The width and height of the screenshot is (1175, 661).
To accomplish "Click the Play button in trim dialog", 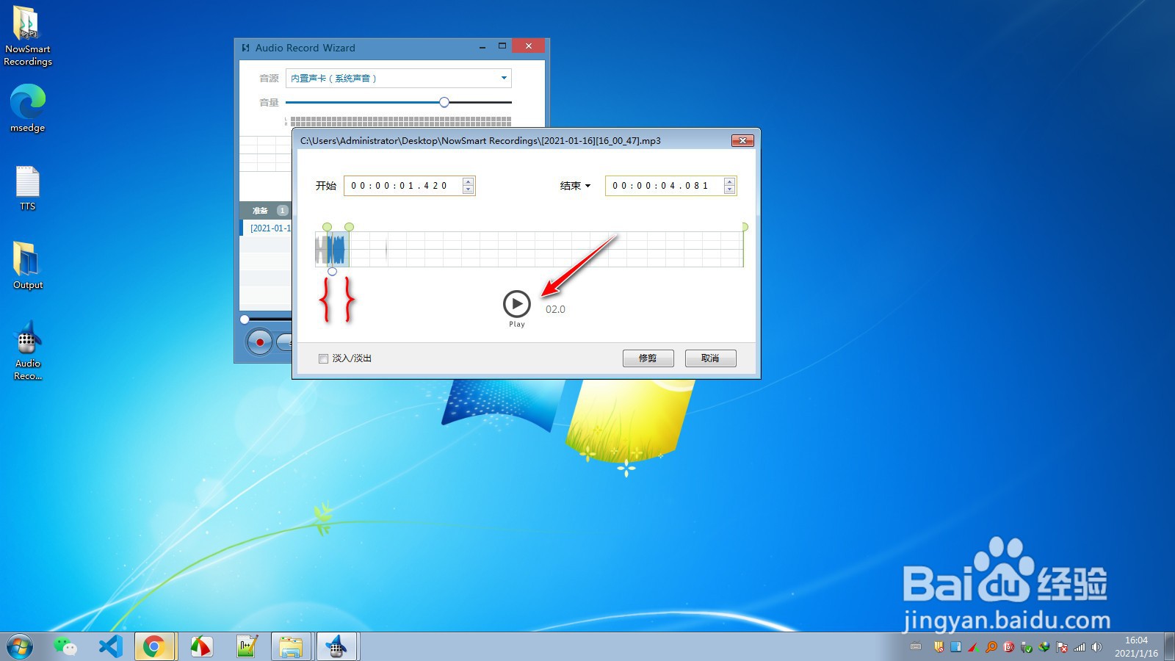I will coord(517,303).
